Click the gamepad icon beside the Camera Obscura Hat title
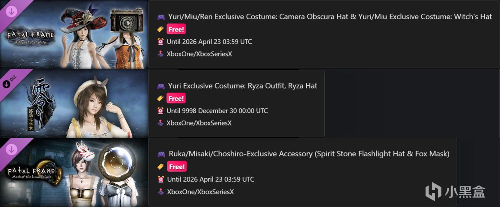The height and width of the screenshot is (207, 500). (x=161, y=17)
